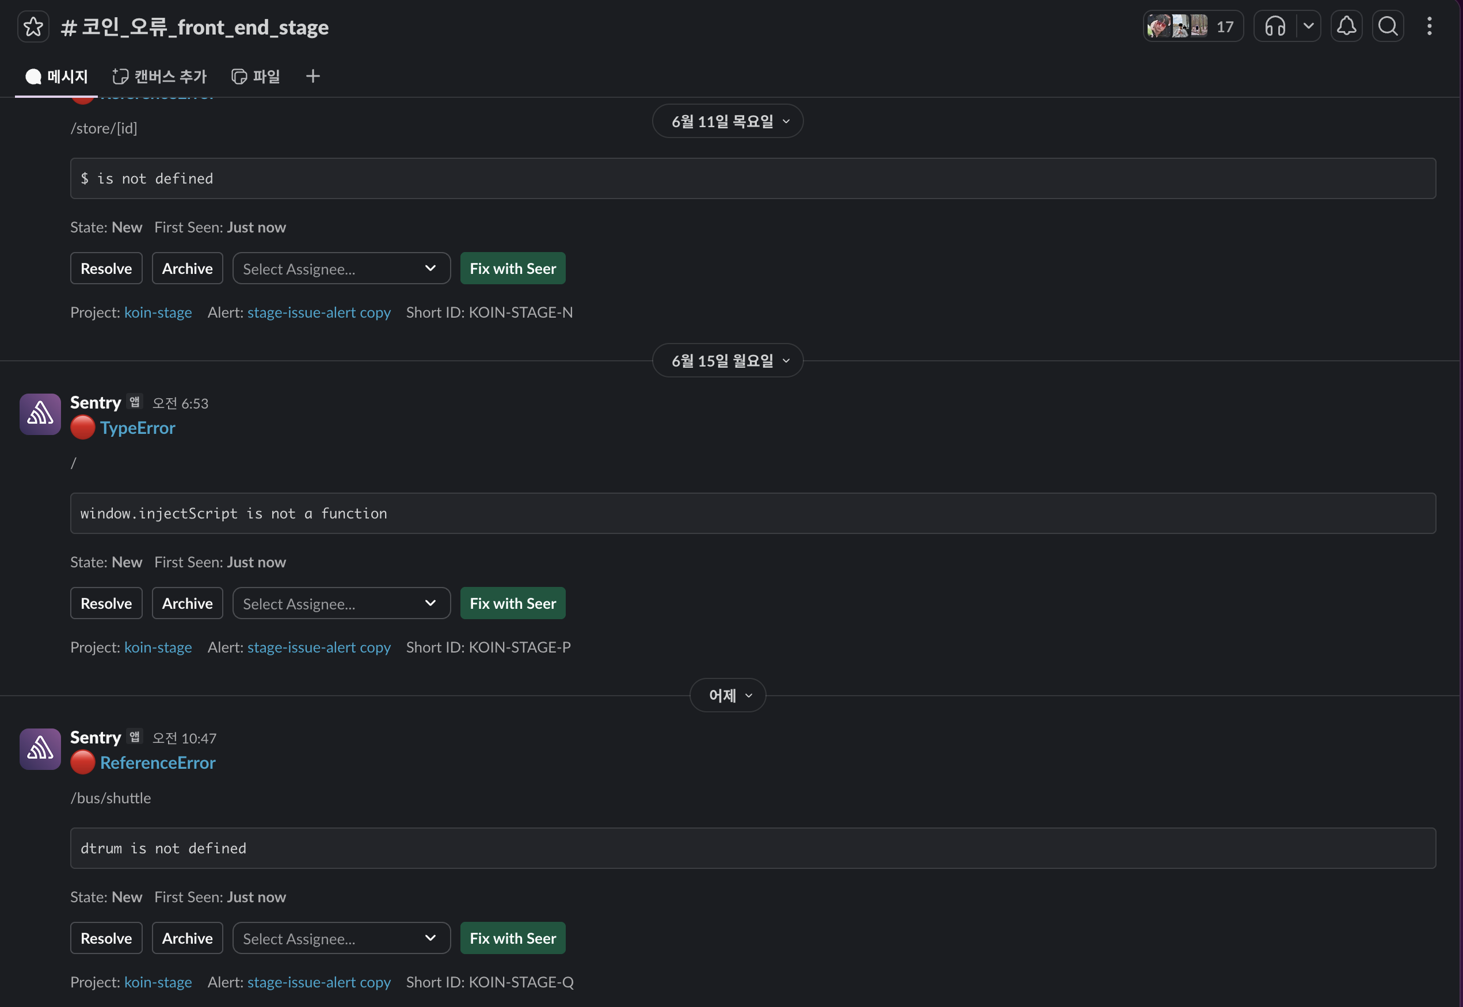Open stage-issue-alert copy link in KOIN-STAGE-N
The height and width of the screenshot is (1007, 1463).
319,312
